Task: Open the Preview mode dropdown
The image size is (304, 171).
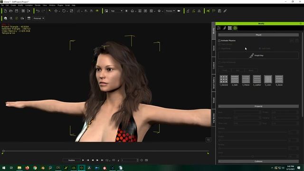Action: coord(170,11)
